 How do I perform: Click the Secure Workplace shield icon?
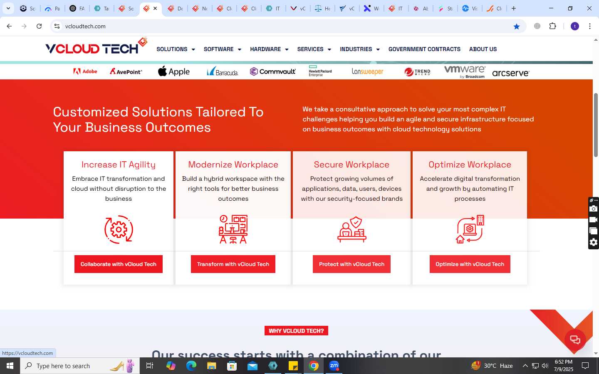[x=352, y=229]
